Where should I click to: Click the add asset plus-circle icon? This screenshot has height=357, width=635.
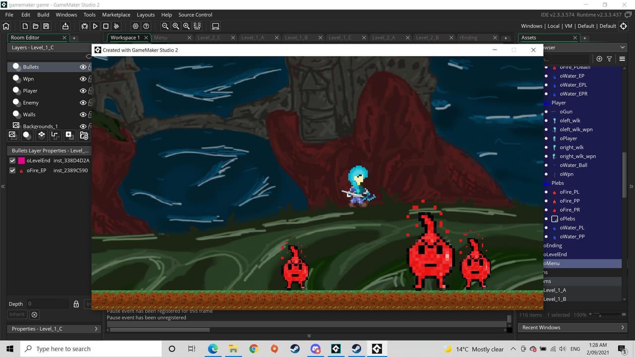[x=599, y=59]
